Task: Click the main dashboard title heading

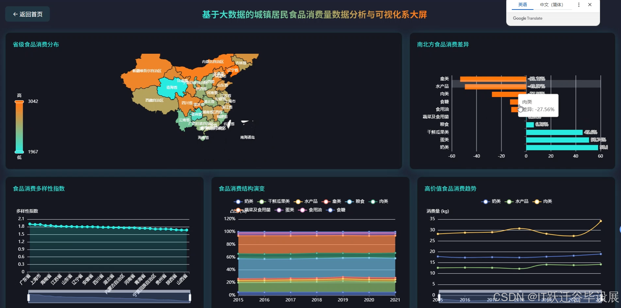Action: point(314,14)
